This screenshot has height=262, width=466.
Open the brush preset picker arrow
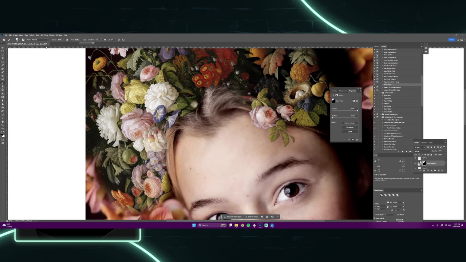coord(19,40)
